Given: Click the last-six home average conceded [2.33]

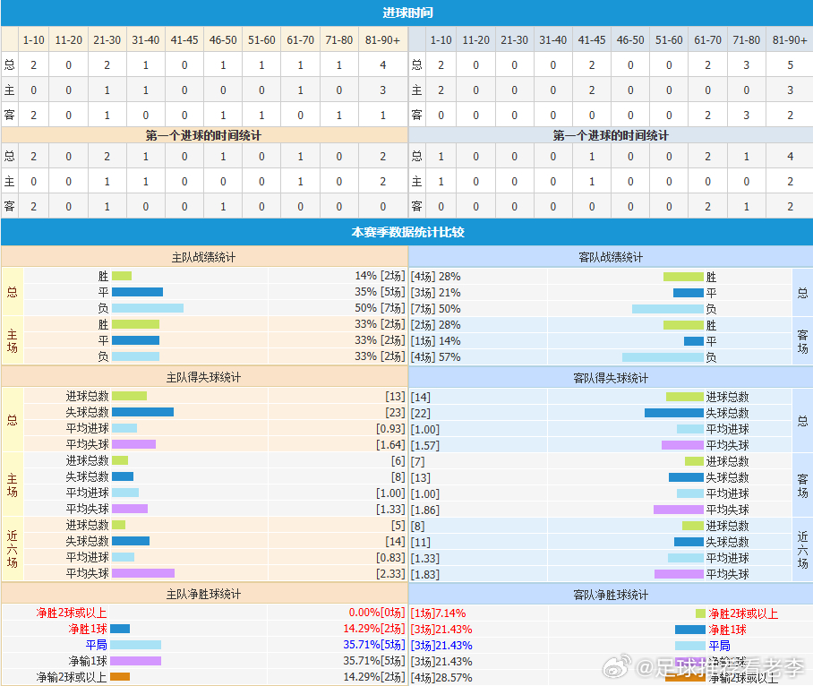Looking at the screenshot, I should pyautogui.click(x=390, y=573).
